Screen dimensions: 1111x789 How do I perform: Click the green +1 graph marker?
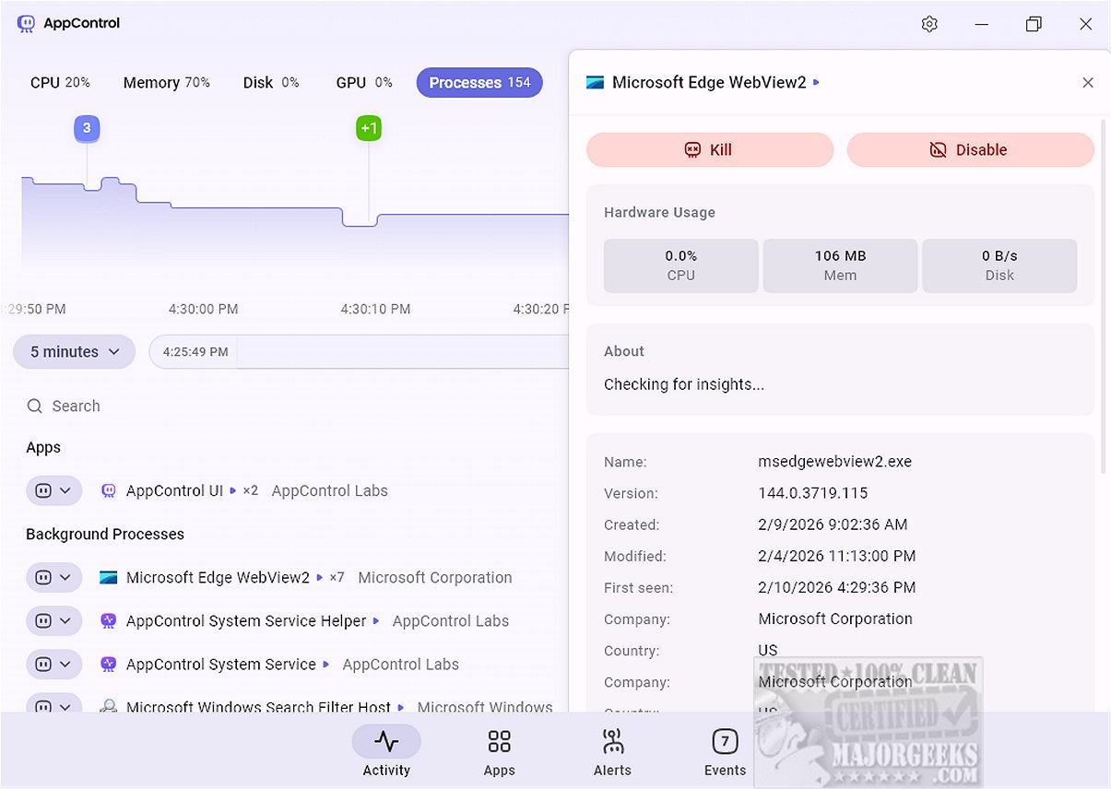(369, 128)
